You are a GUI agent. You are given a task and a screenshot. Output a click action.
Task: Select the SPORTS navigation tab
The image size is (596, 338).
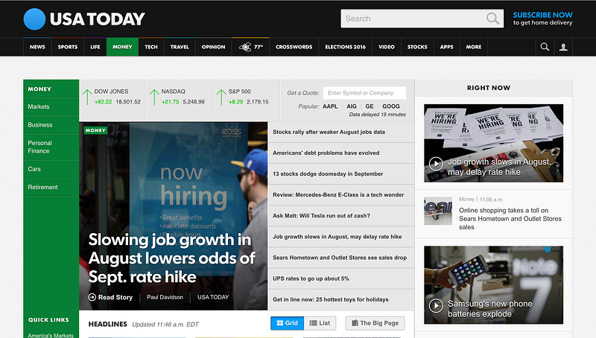[x=68, y=47]
